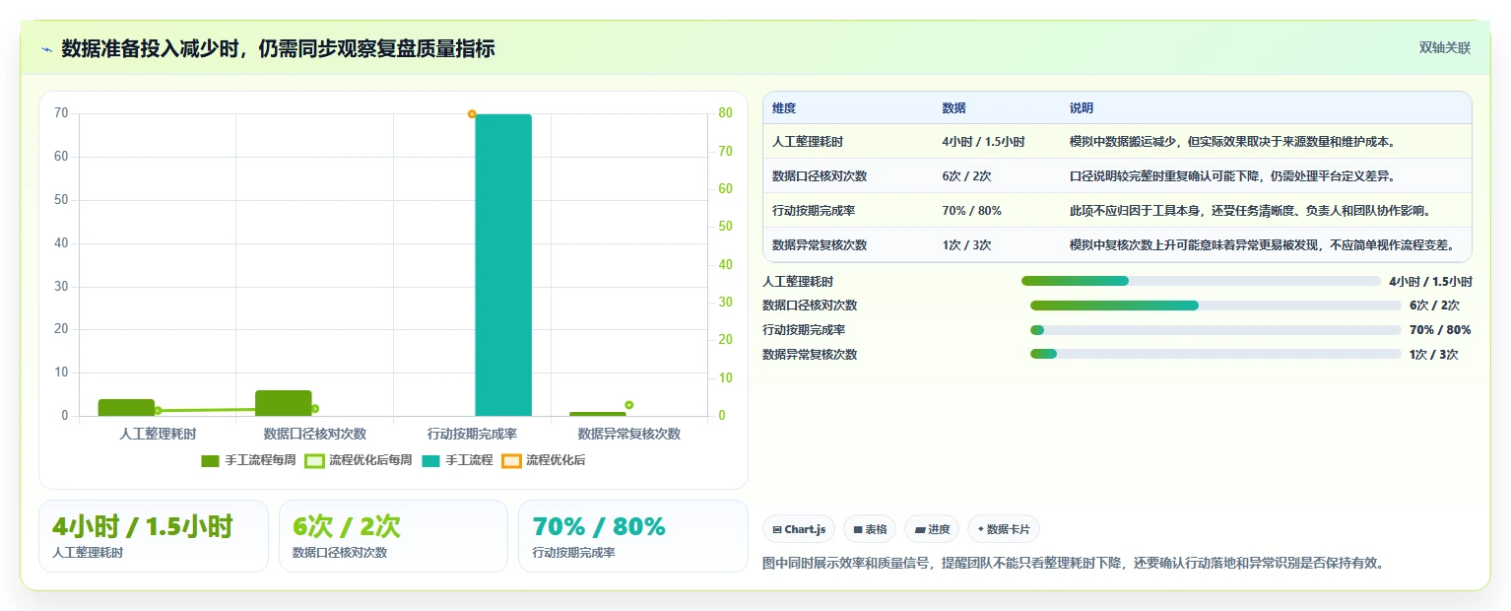Click the tall teal 行动按期完成率 bar
Viewport: 1511px width, 611px height.
503,265
